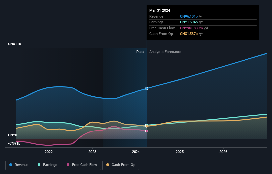Toggle the Revenue series legend button
The height and width of the screenshot is (174, 272).
pos(19,165)
